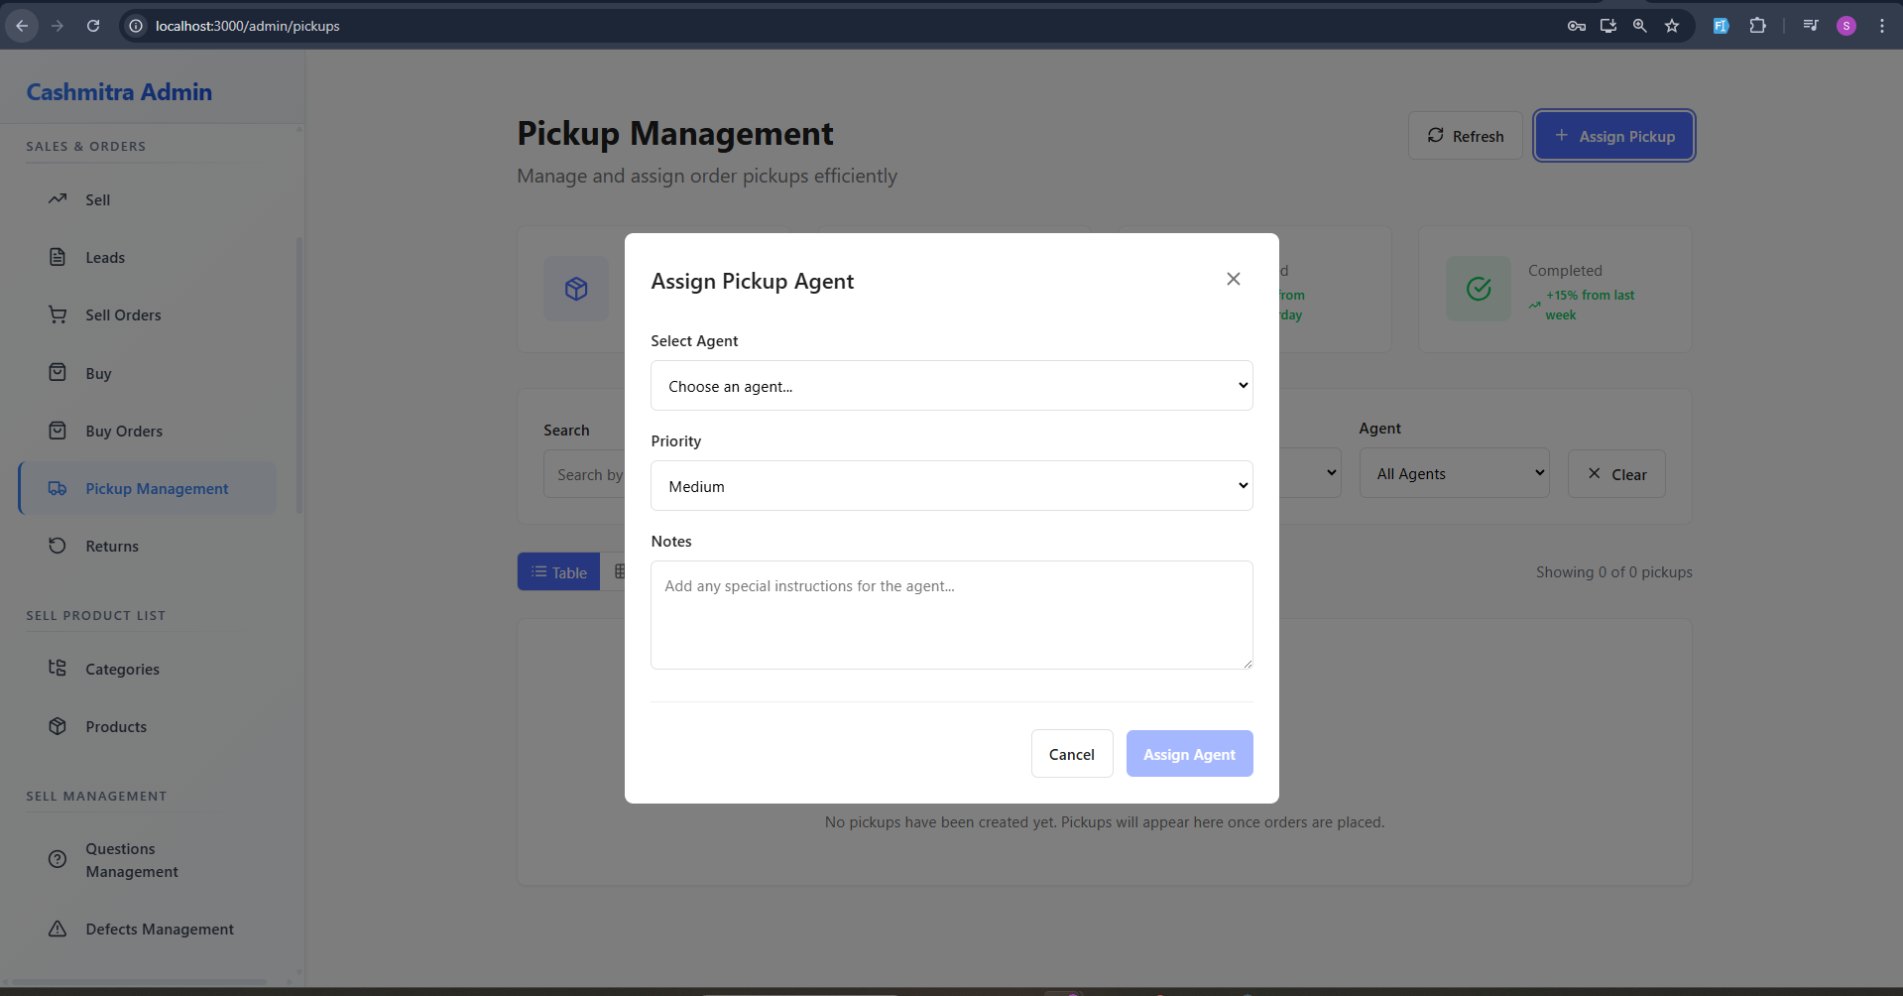Click into the Notes text area
Screen dimensions: 1903x996
951,615
